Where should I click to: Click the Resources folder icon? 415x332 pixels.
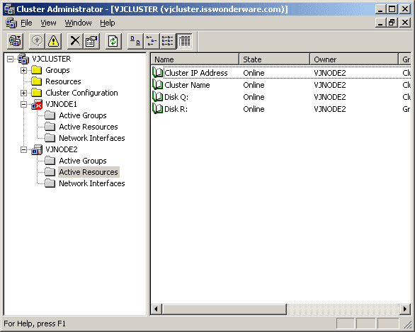[37, 81]
